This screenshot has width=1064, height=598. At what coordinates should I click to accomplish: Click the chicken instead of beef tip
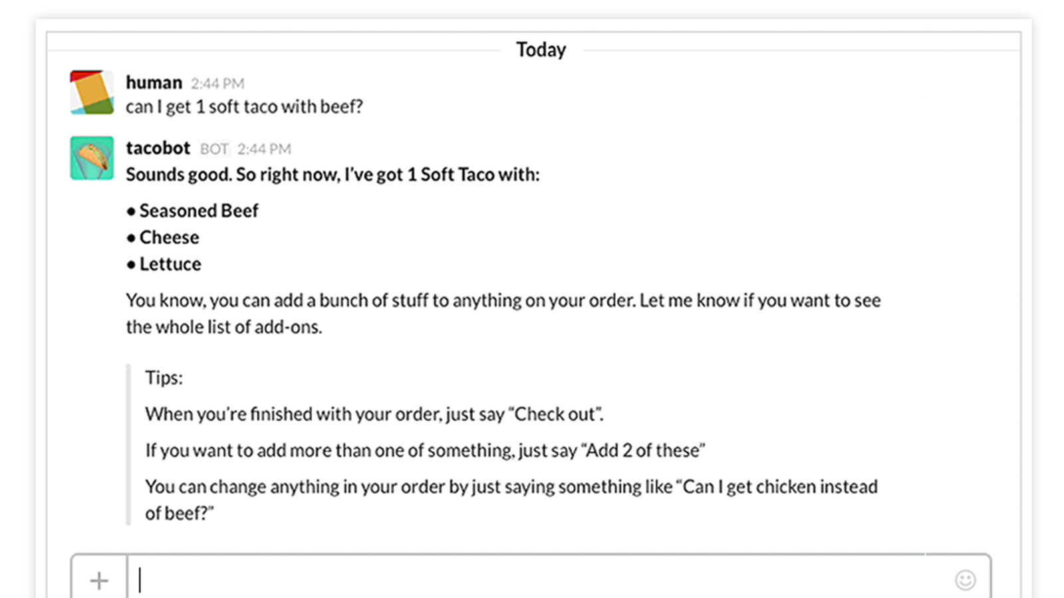pyautogui.click(x=511, y=500)
